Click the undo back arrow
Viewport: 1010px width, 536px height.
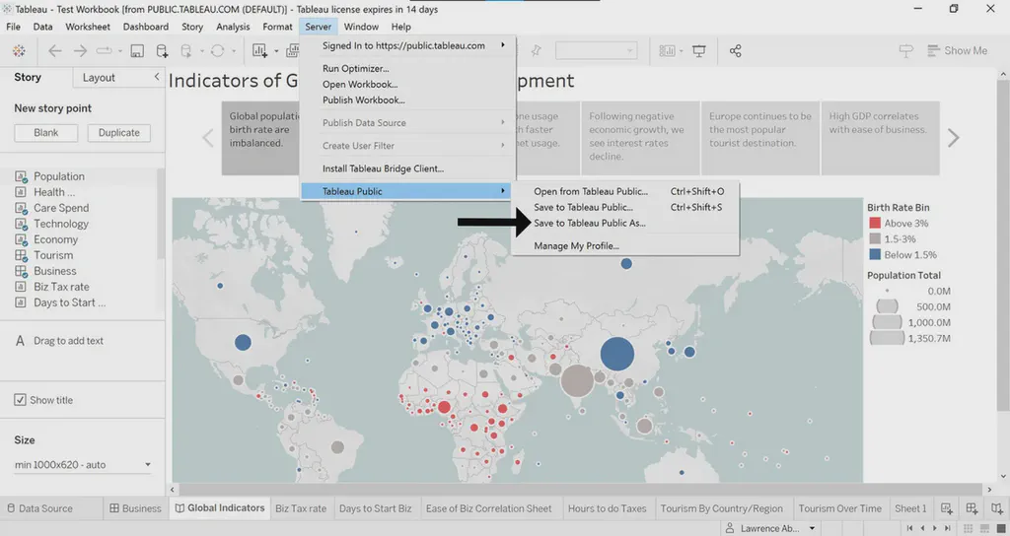click(55, 51)
